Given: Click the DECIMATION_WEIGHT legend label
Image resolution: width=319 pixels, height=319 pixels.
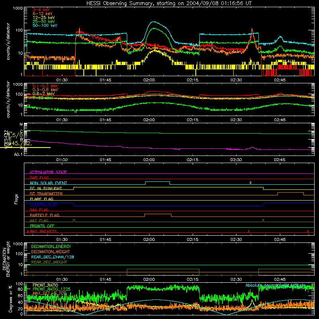Looking at the screenshot, I should point(51,252).
